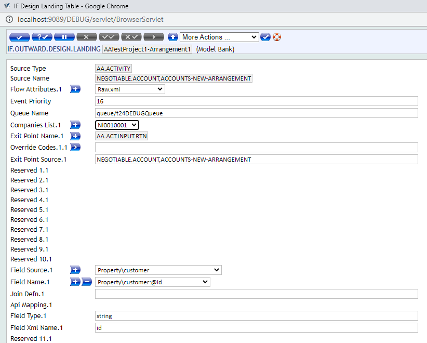The height and width of the screenshot is (343, 427).
Task: Expand Override Codes sub-value with arrow icon
Action: point(75,148)
